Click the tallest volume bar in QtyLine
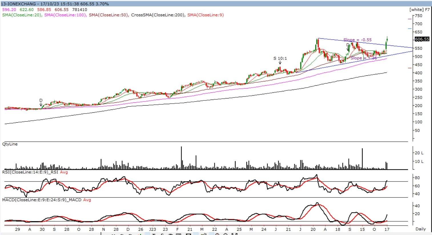This screenshot has width=432, height=235. coord(181,158)
